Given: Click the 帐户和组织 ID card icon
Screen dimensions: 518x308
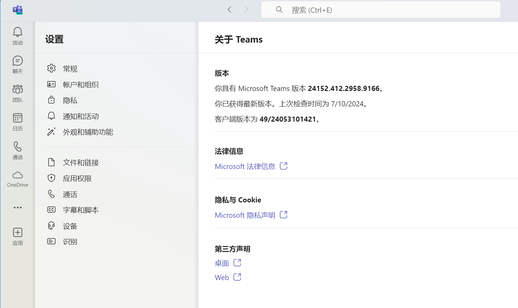Looking at the screenshot, I should (51, 84).
